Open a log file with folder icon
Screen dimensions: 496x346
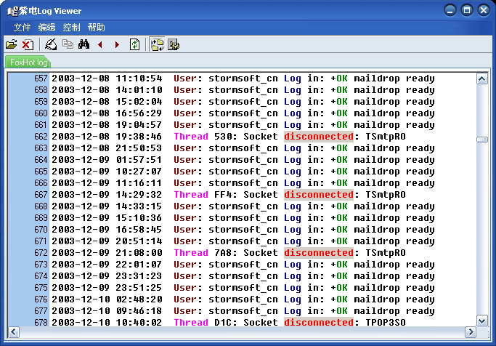coord(12,44)
